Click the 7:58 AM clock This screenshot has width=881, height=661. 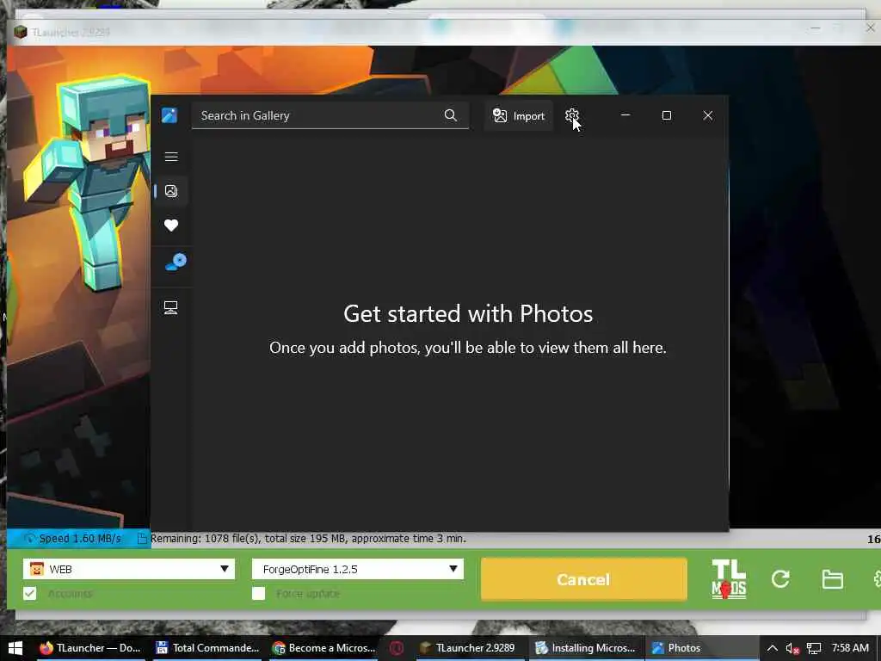pyautogui.click(x=850, y=648)
